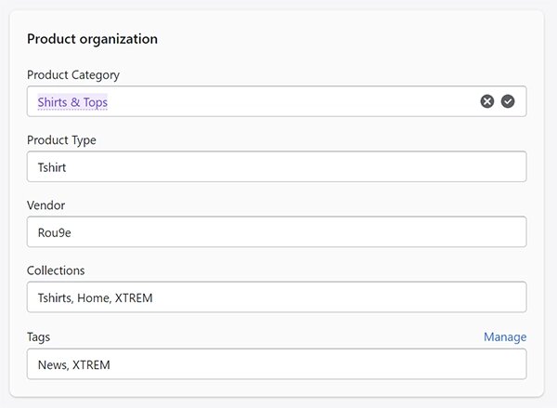Focus the Product Category input box
This screenshot has height=408, width=557.
277,101
